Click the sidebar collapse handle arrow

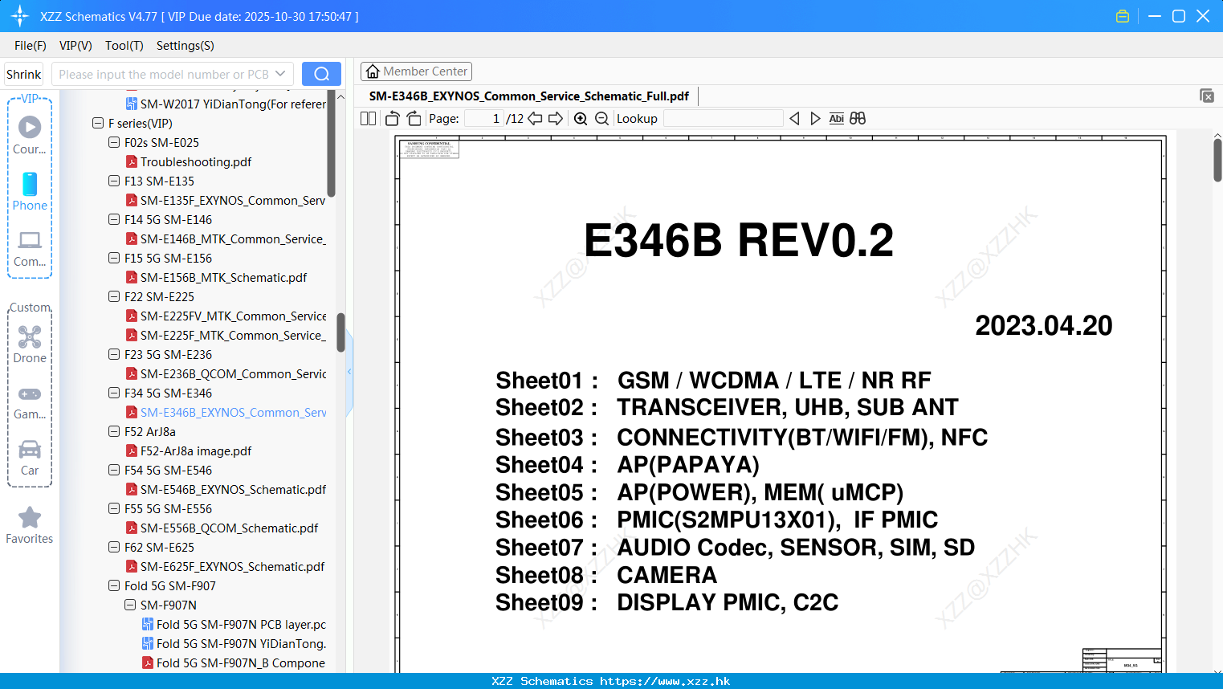pos(349,372)
